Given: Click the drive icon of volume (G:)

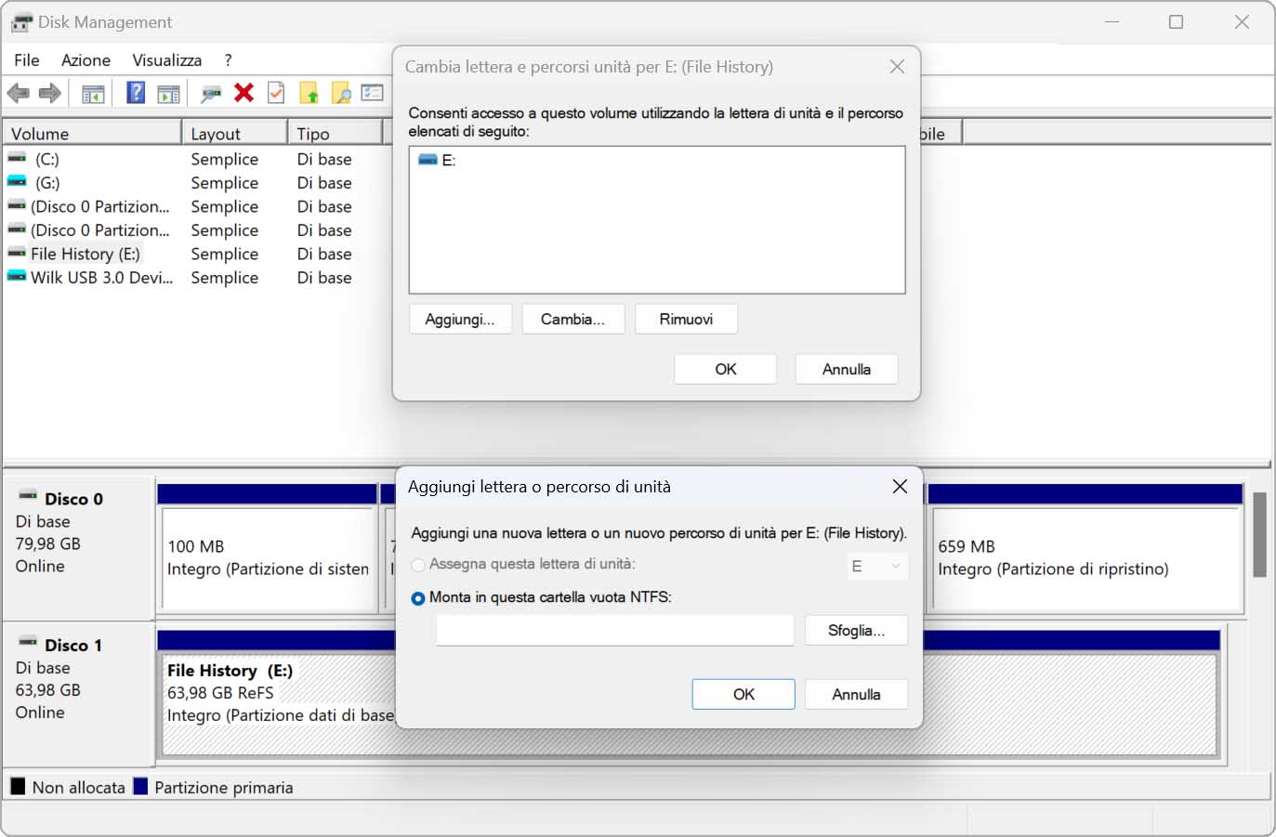Looking at the screenshot, I should (x=17, y=182).
